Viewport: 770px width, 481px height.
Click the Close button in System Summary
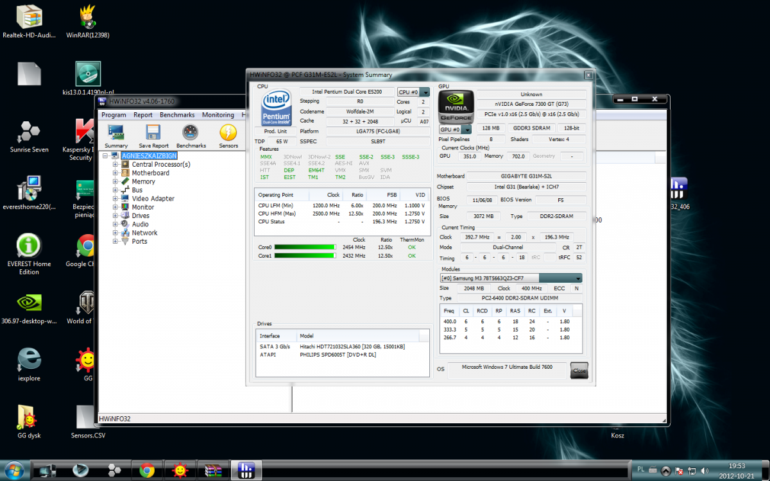(x=579, y=371)
